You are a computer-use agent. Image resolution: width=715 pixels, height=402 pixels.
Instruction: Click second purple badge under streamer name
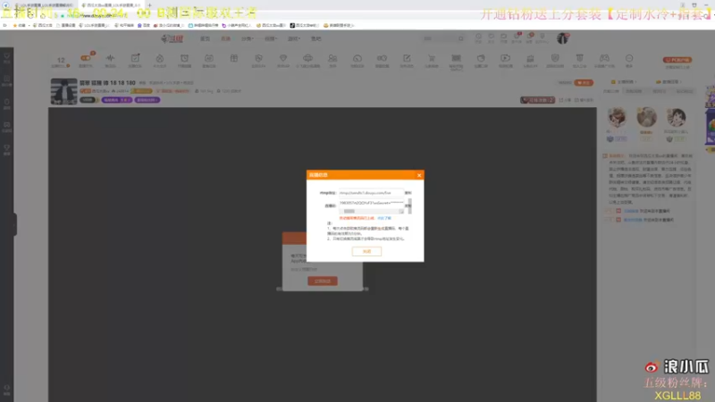coord(147,100)
